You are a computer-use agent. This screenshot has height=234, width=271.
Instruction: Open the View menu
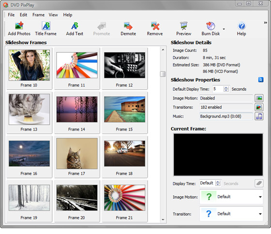point(53,15)
